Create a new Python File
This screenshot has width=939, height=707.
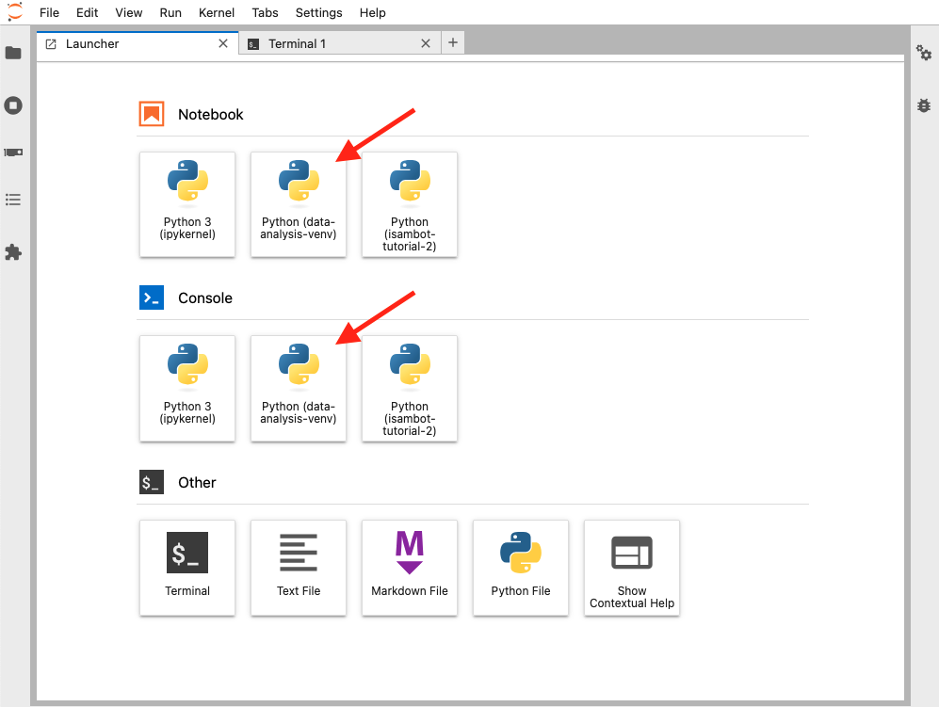point(521,568)
